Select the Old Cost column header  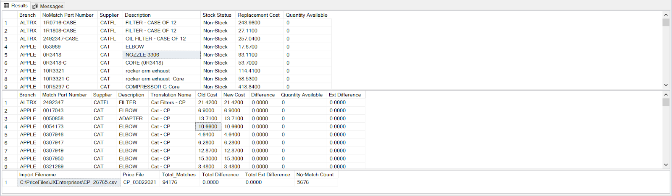point(208,95)
